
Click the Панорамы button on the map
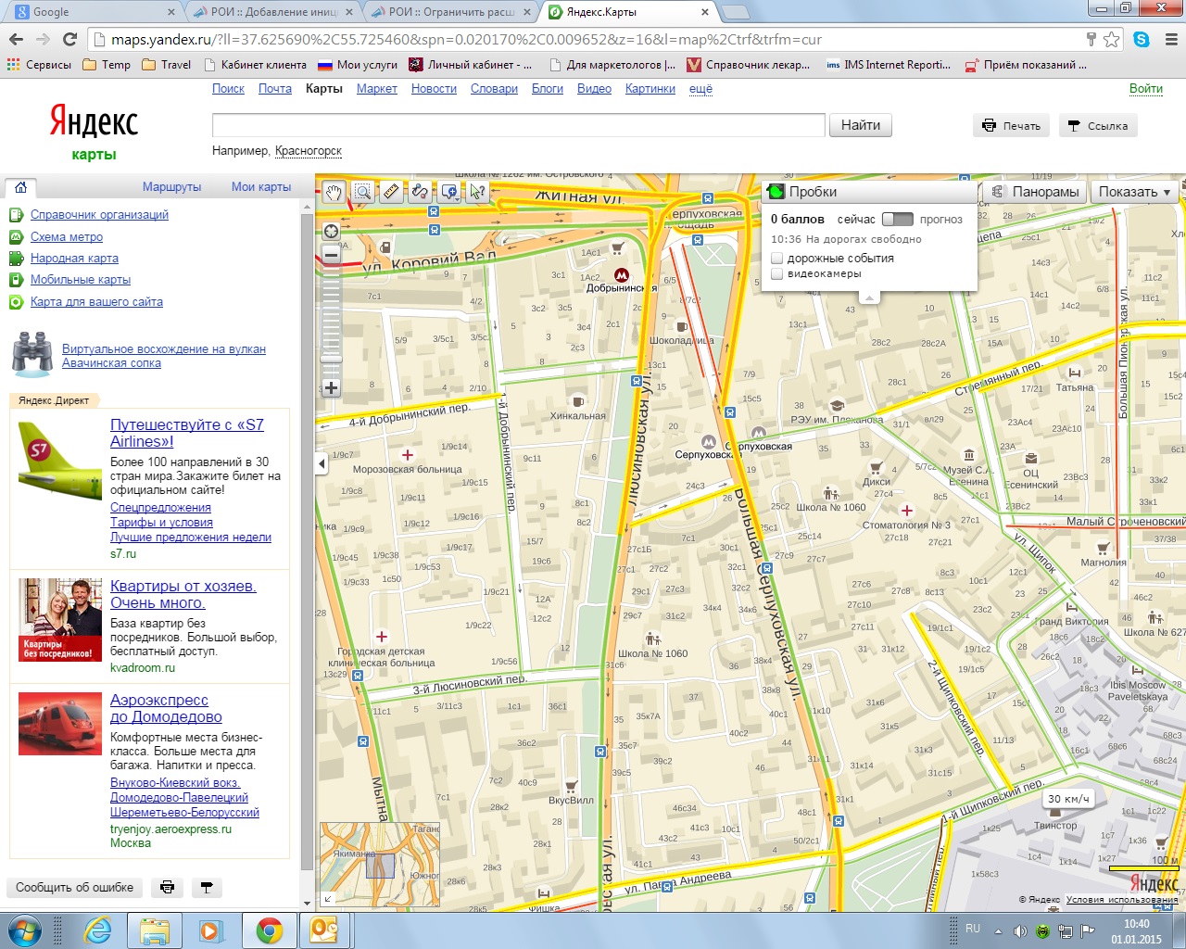[1035, 192]
